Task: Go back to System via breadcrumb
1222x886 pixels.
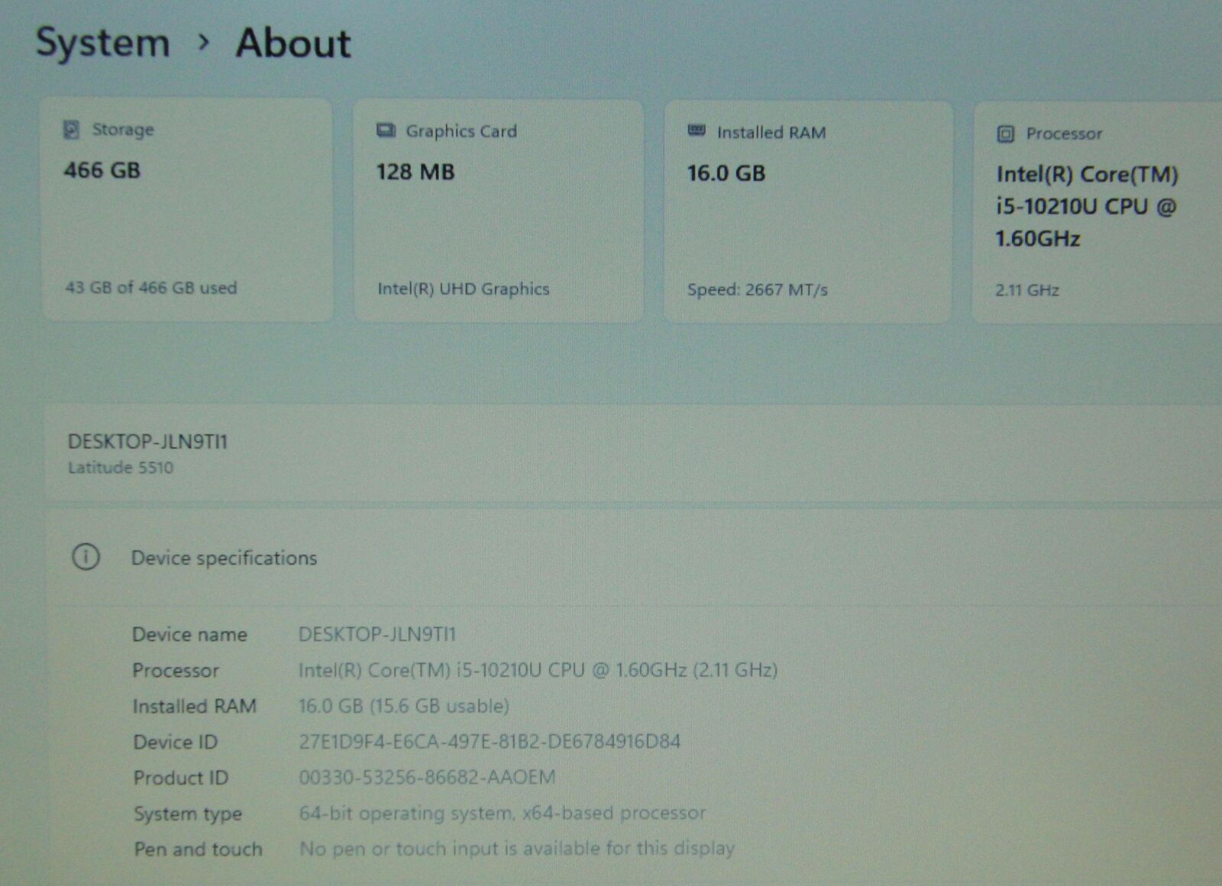Action: pyautogui.click(x=103, y=43)
